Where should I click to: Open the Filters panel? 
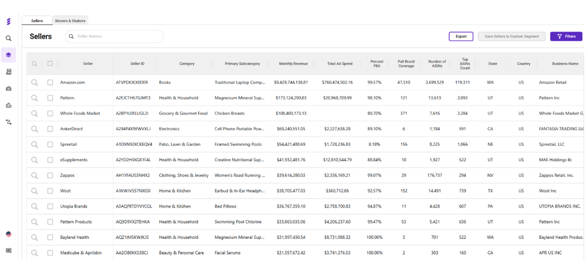pos(566,37)
